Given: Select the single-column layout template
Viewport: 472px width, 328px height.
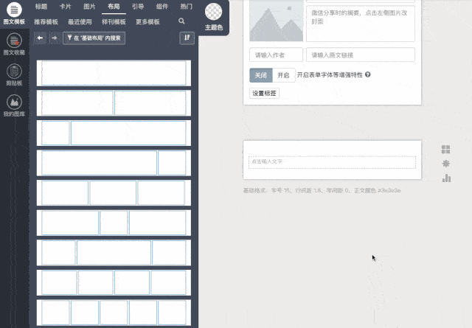Looking at the screenshot, I should pyautogui.click(x=114, y=73).
